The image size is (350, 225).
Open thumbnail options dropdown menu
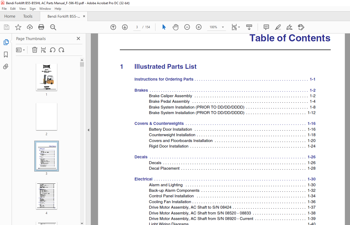20,50
